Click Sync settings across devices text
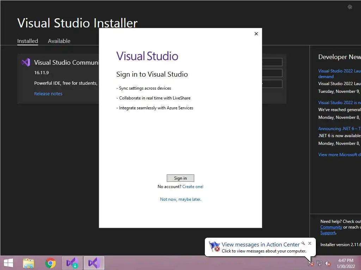361x270 pixels. [144, 88]
